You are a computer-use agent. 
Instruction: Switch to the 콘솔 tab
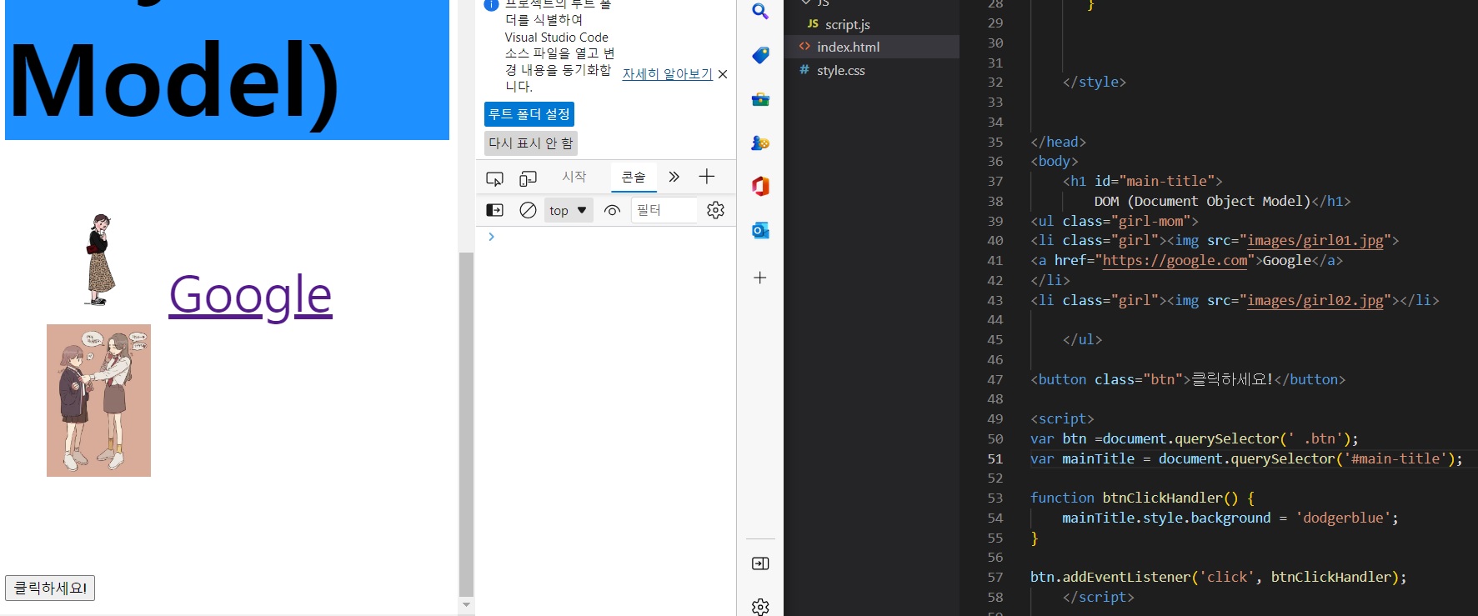(634, 177)
